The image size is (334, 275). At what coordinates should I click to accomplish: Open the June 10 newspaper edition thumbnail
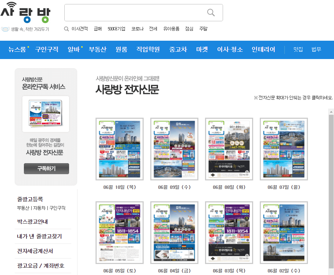point(119,148)
